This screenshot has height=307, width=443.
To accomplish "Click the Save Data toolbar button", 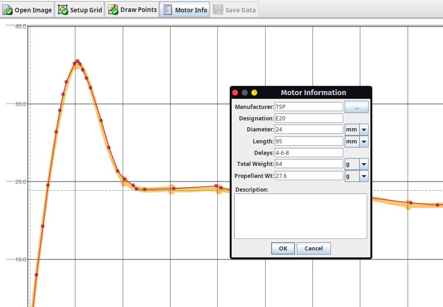I will pos(234,10).
